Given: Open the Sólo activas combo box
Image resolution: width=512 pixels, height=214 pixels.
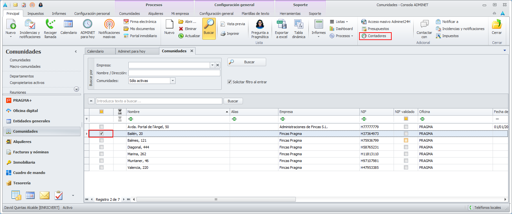Looking at the screenshot, I should click(x=152, y=81).
